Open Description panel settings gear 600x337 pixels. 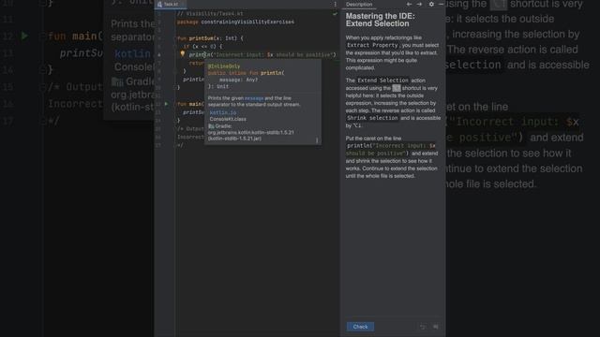431,4
